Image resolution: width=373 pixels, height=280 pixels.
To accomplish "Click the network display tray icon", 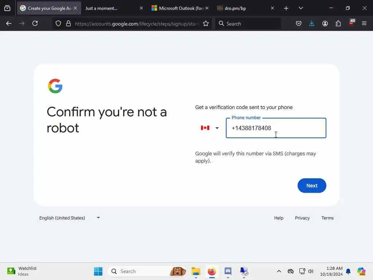I will point(302,271).
